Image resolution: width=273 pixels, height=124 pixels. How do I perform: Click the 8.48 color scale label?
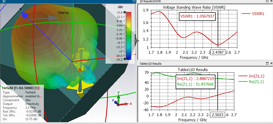pyautogui.click(x=120, y=21)
